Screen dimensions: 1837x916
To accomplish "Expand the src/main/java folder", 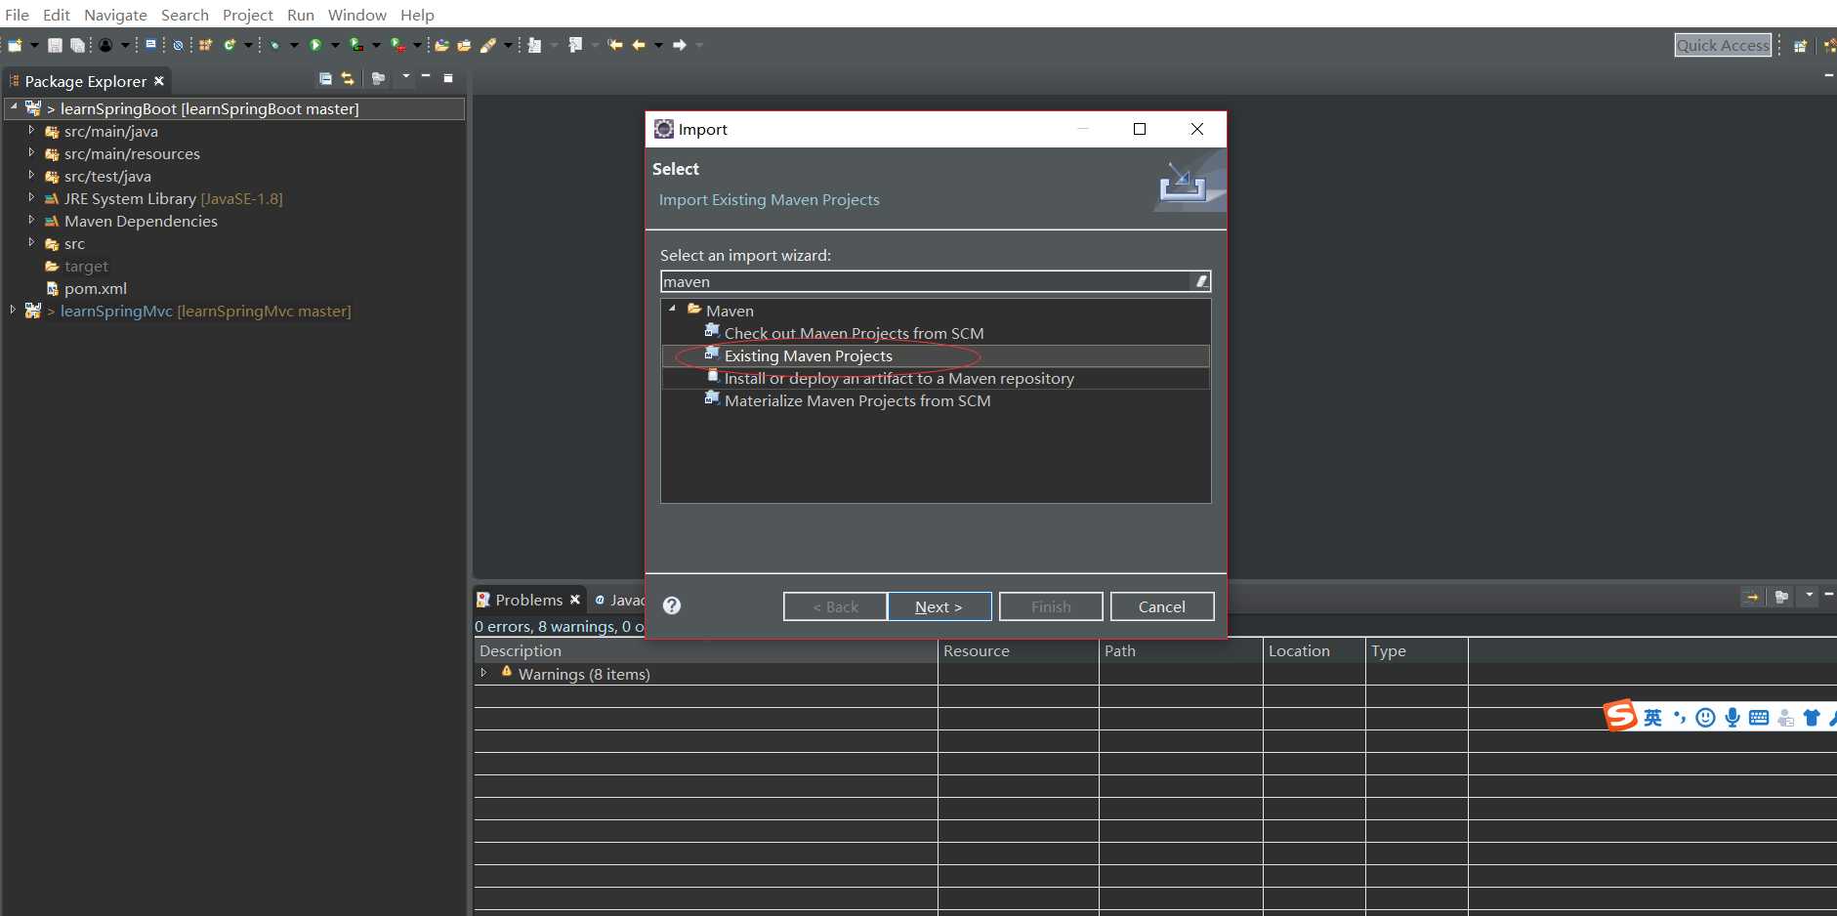I will pos(31,130).
